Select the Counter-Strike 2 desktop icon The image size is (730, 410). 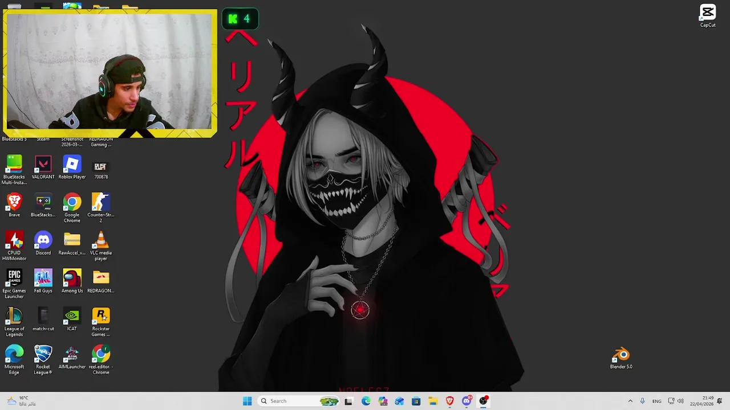tap(101, 208)
